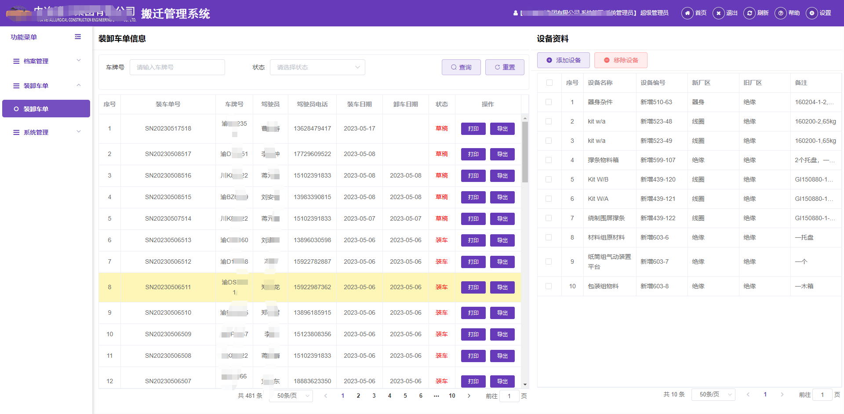
Task: Click the help (帮助) question icon
Action: tap(781, 13)
